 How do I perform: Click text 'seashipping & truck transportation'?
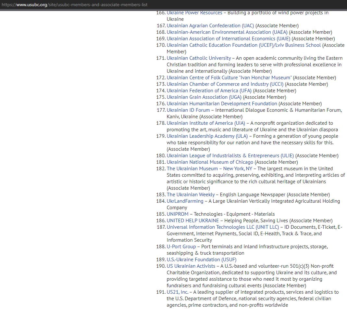[x=205, y=253]
